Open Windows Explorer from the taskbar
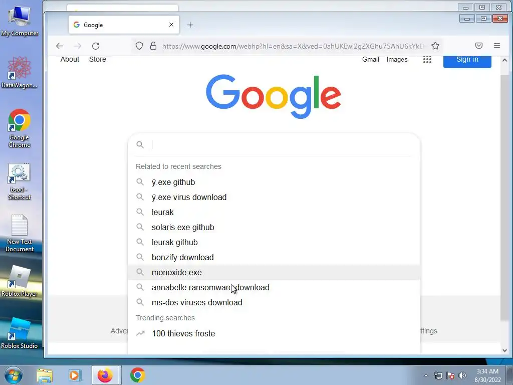Screen dimensions: 513x385 [x=45, y=375]
